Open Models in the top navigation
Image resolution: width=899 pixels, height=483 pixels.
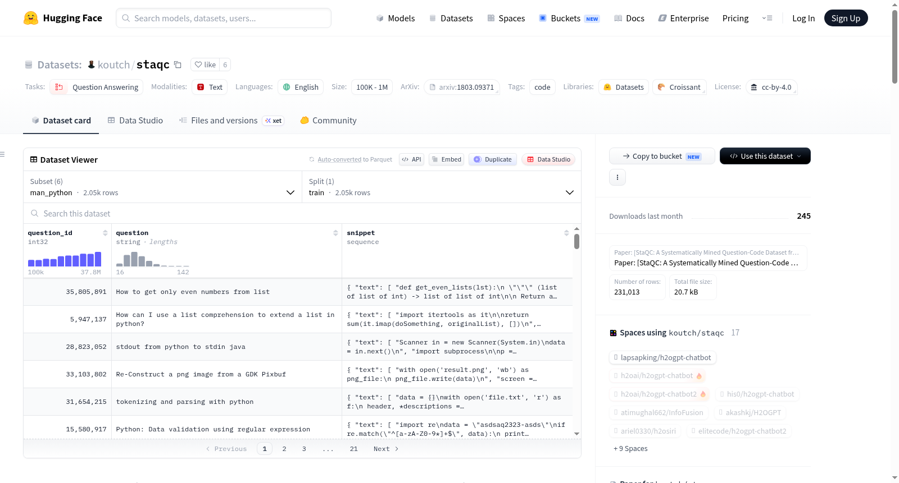click(396, 18)
